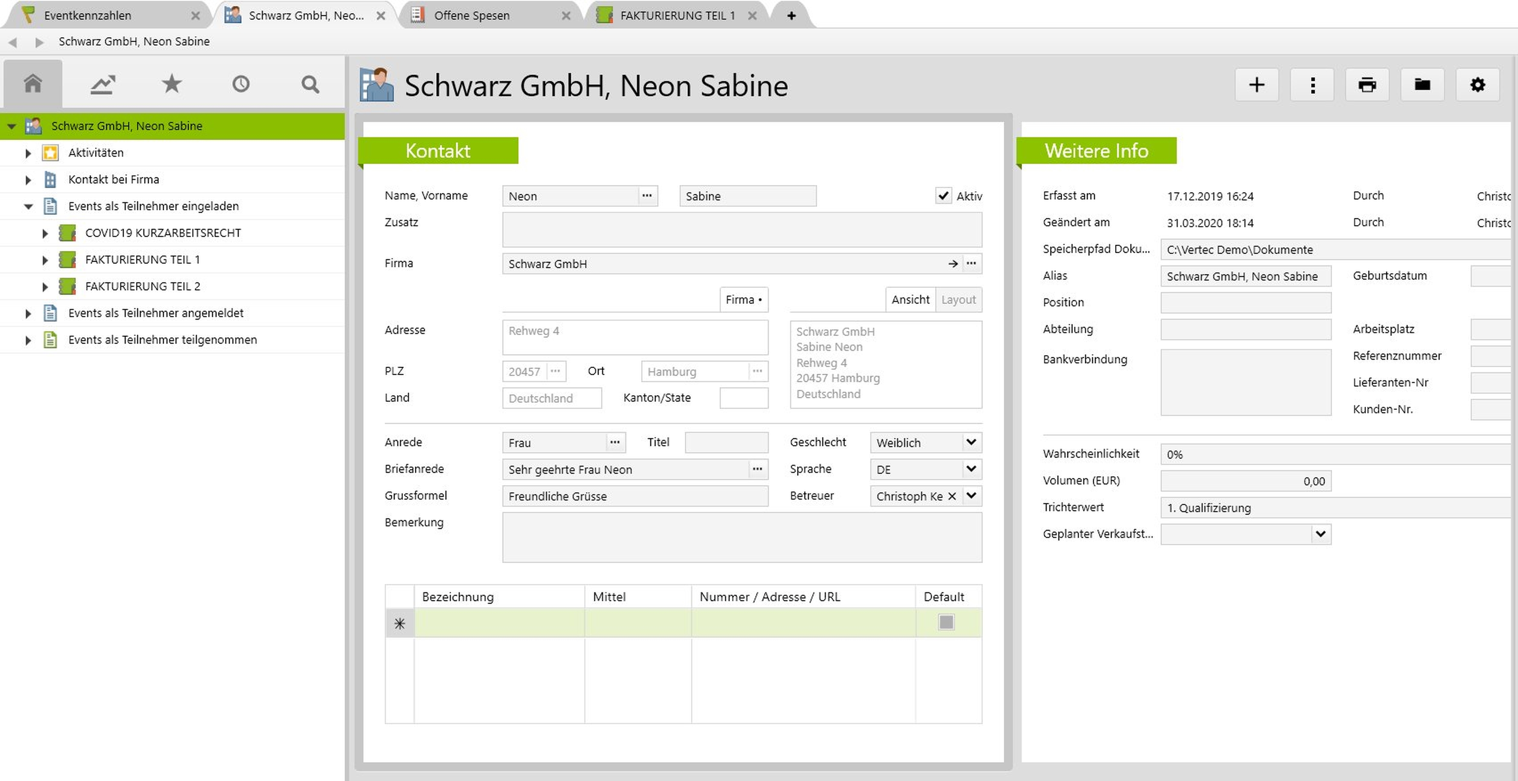Expand the Aktivitäten tree node
The height and width of the screenshot is (781, 1518).
(x=28, y=153)
